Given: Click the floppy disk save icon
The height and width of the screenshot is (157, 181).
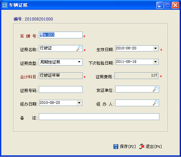Looking at the screenshot, I should [x=116, y=147].
